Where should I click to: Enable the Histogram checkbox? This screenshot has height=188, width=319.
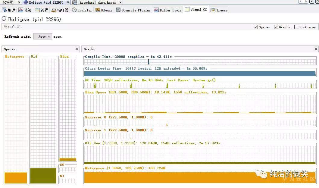(296, 27)
